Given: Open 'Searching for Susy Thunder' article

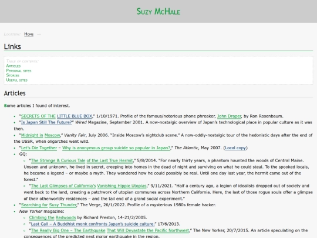Looking at the screenshot, I should tap(49, 205).
